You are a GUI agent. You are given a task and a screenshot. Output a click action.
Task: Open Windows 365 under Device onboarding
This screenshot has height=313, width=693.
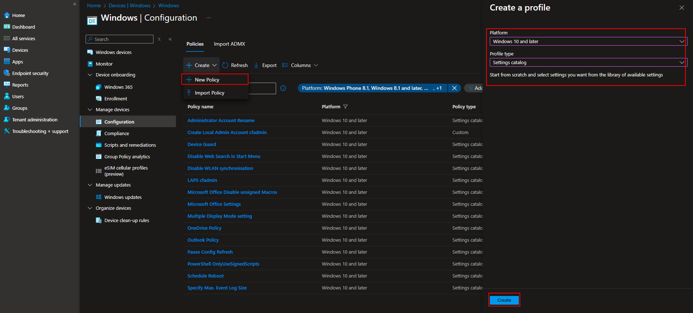pyautogui.click(x=118, y=87)
